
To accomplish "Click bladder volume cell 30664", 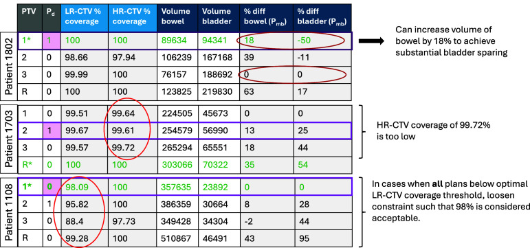I will (x=219, y=204).
